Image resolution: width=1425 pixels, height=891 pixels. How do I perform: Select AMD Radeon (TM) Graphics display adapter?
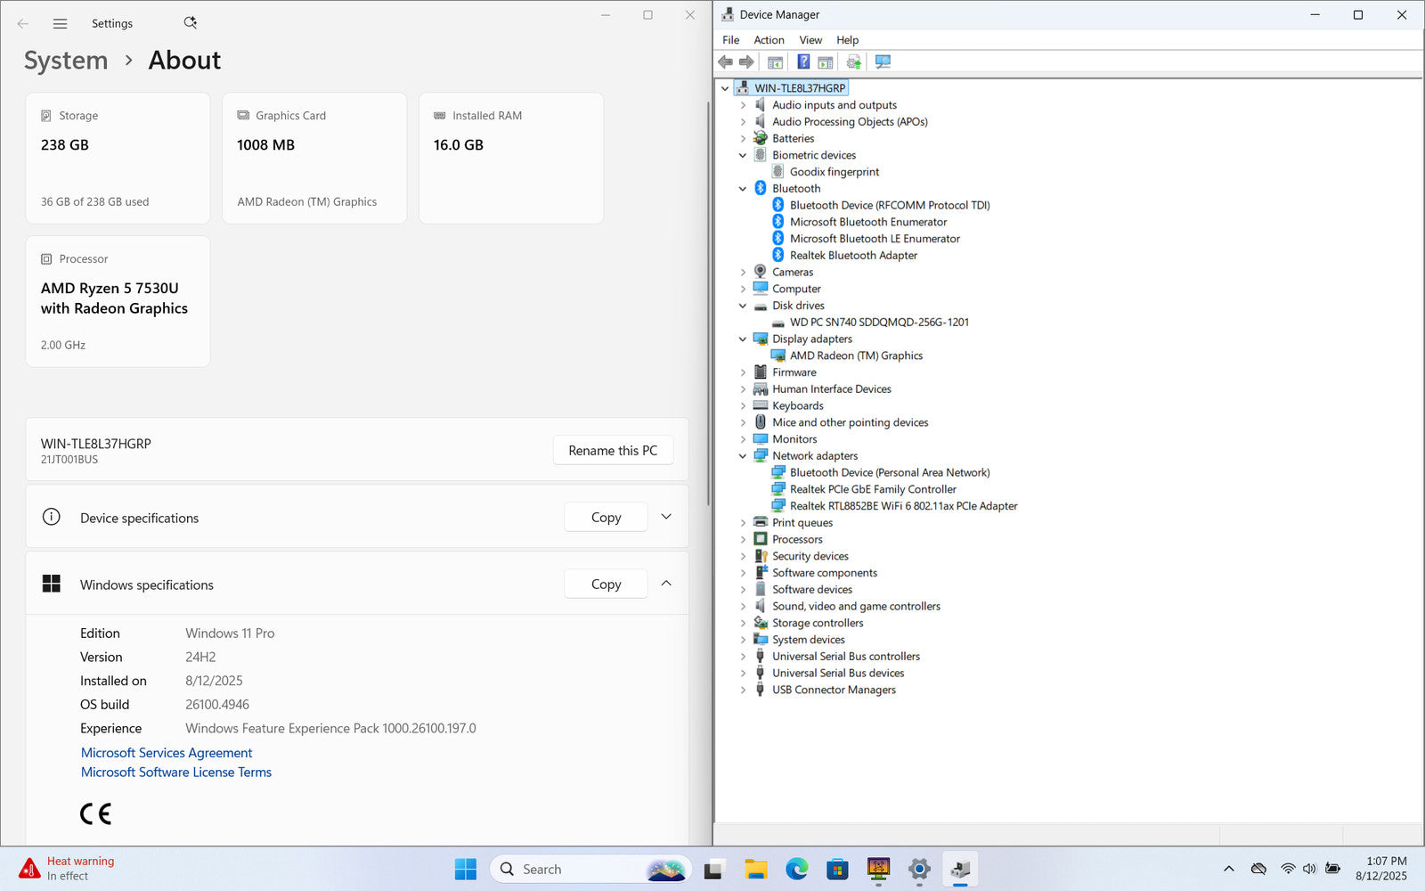coord(855,356)
